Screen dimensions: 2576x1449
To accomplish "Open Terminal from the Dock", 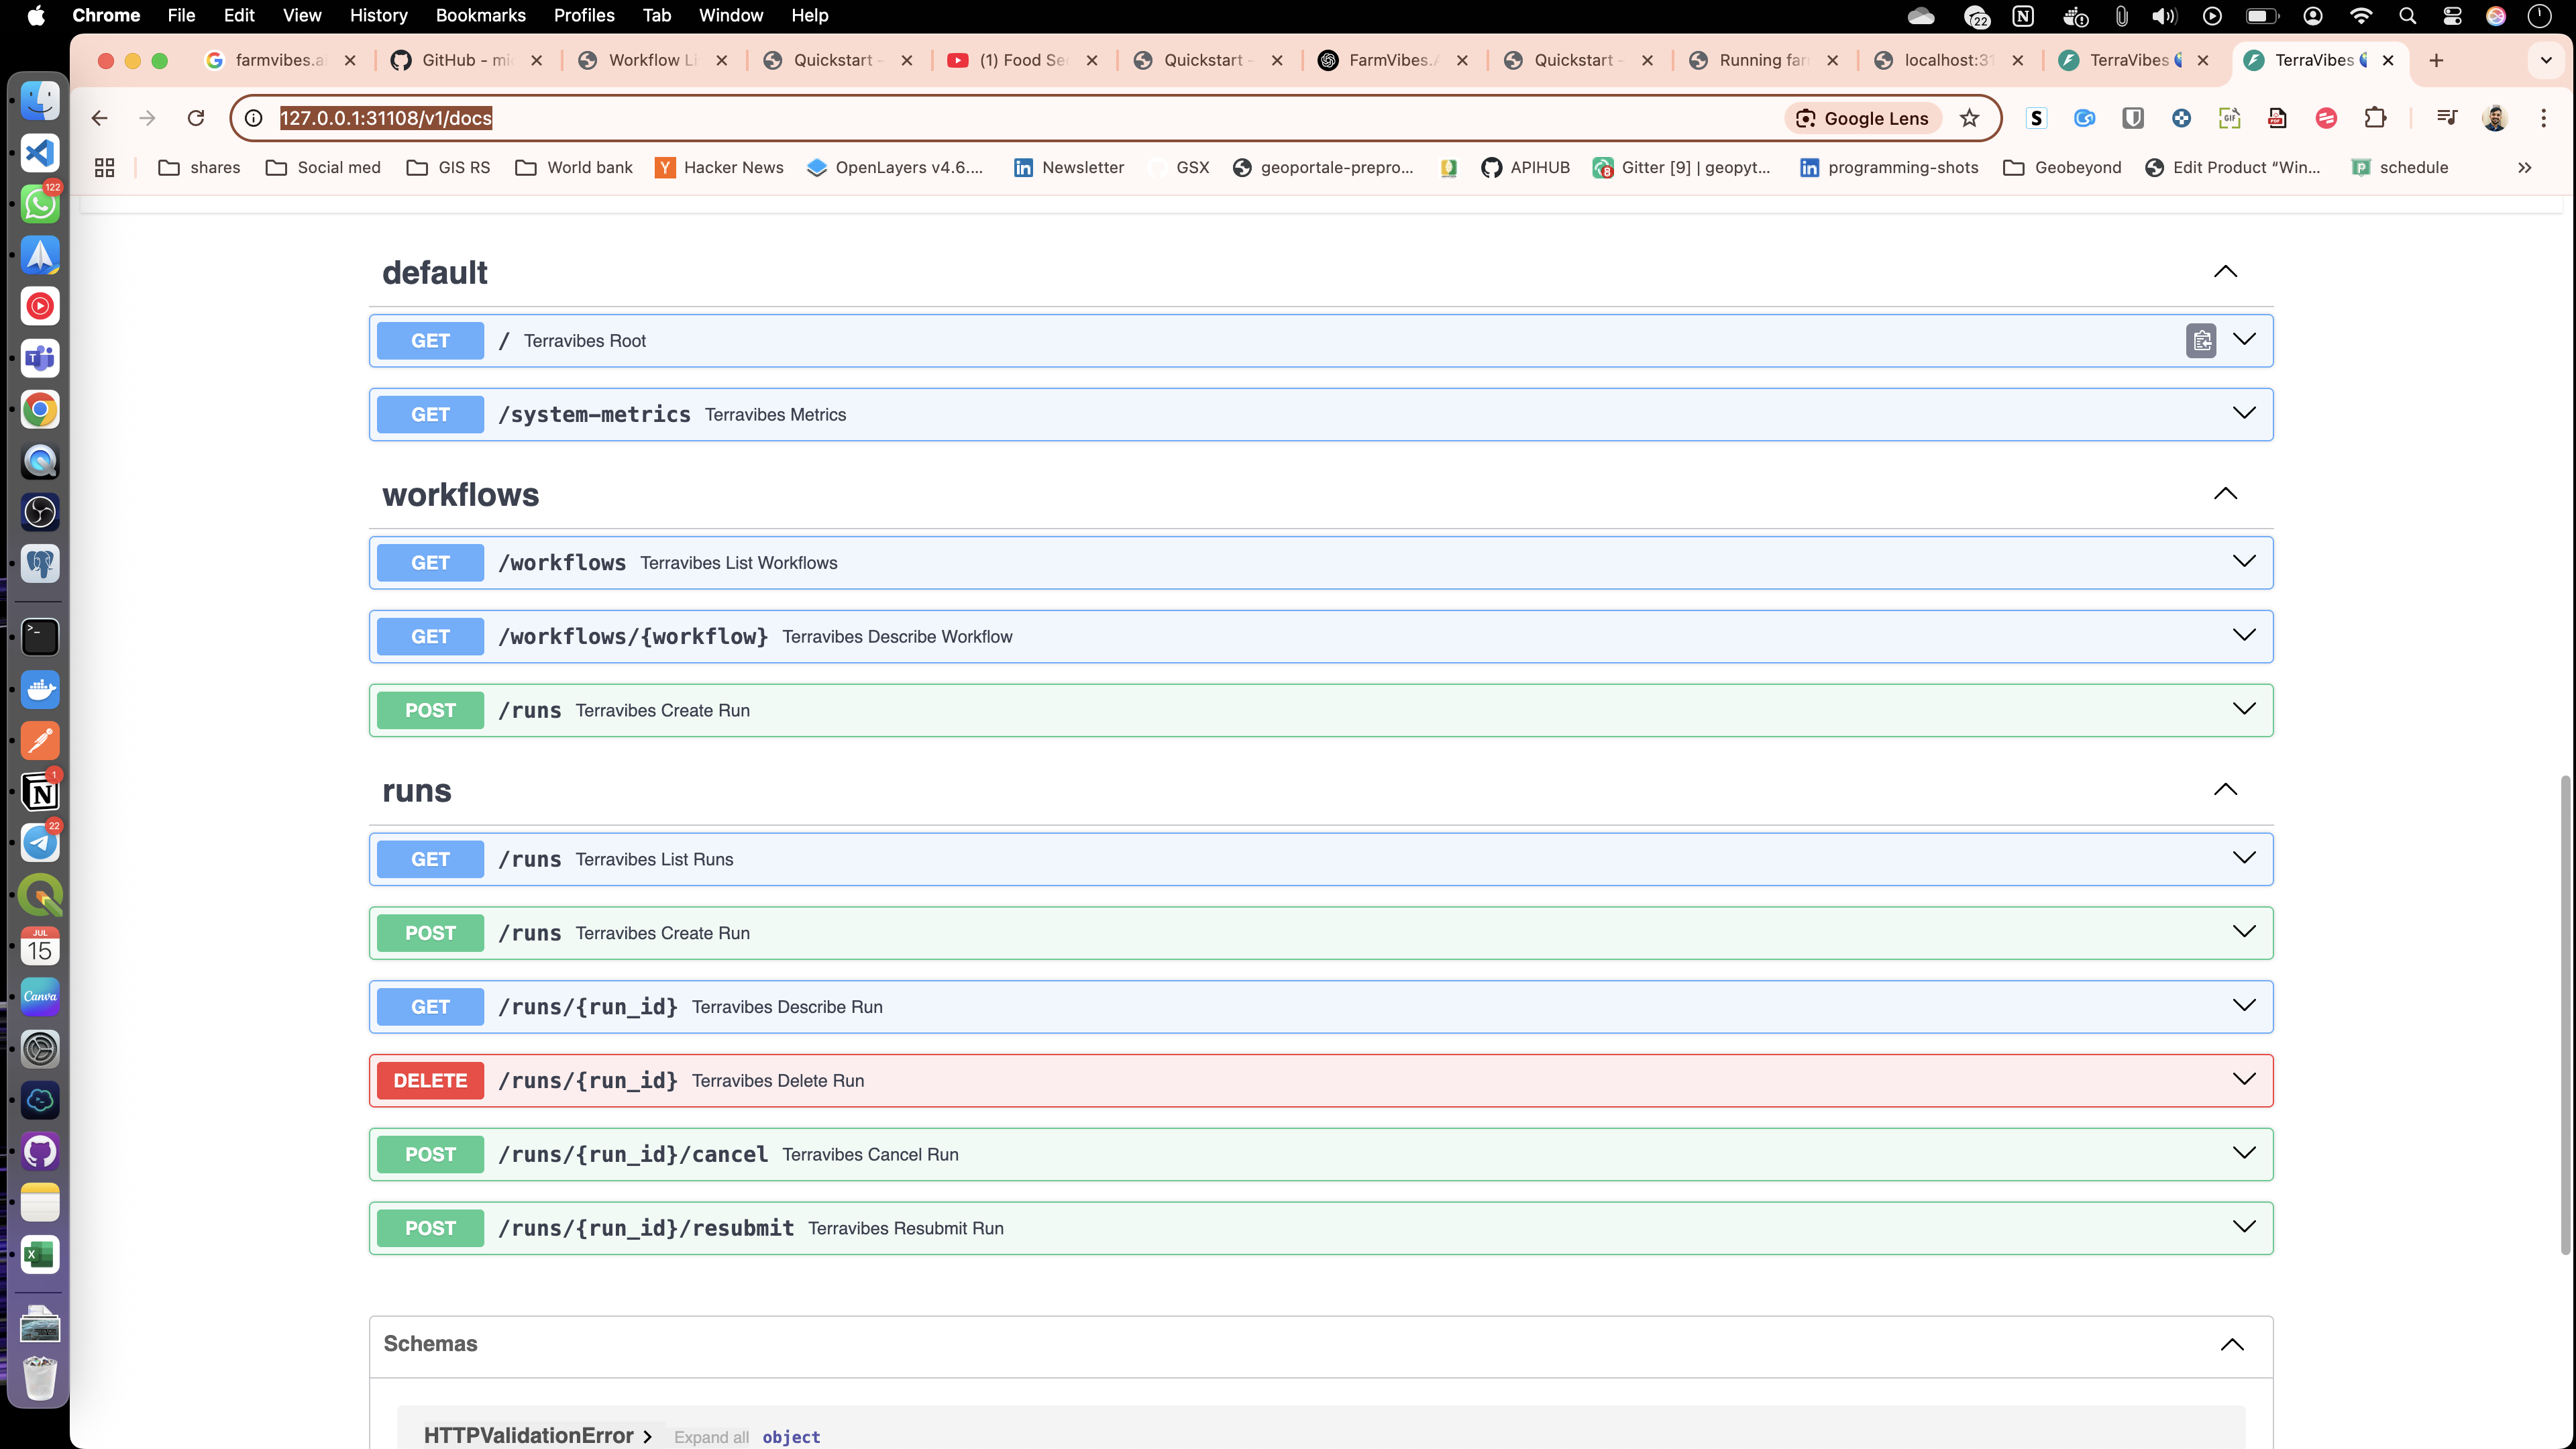I will pos(40,637).
